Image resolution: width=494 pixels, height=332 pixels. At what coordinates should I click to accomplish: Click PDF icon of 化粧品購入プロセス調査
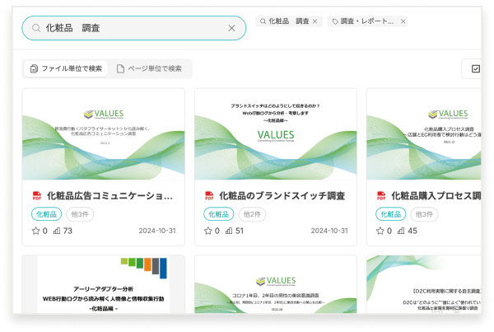[381, 196]
